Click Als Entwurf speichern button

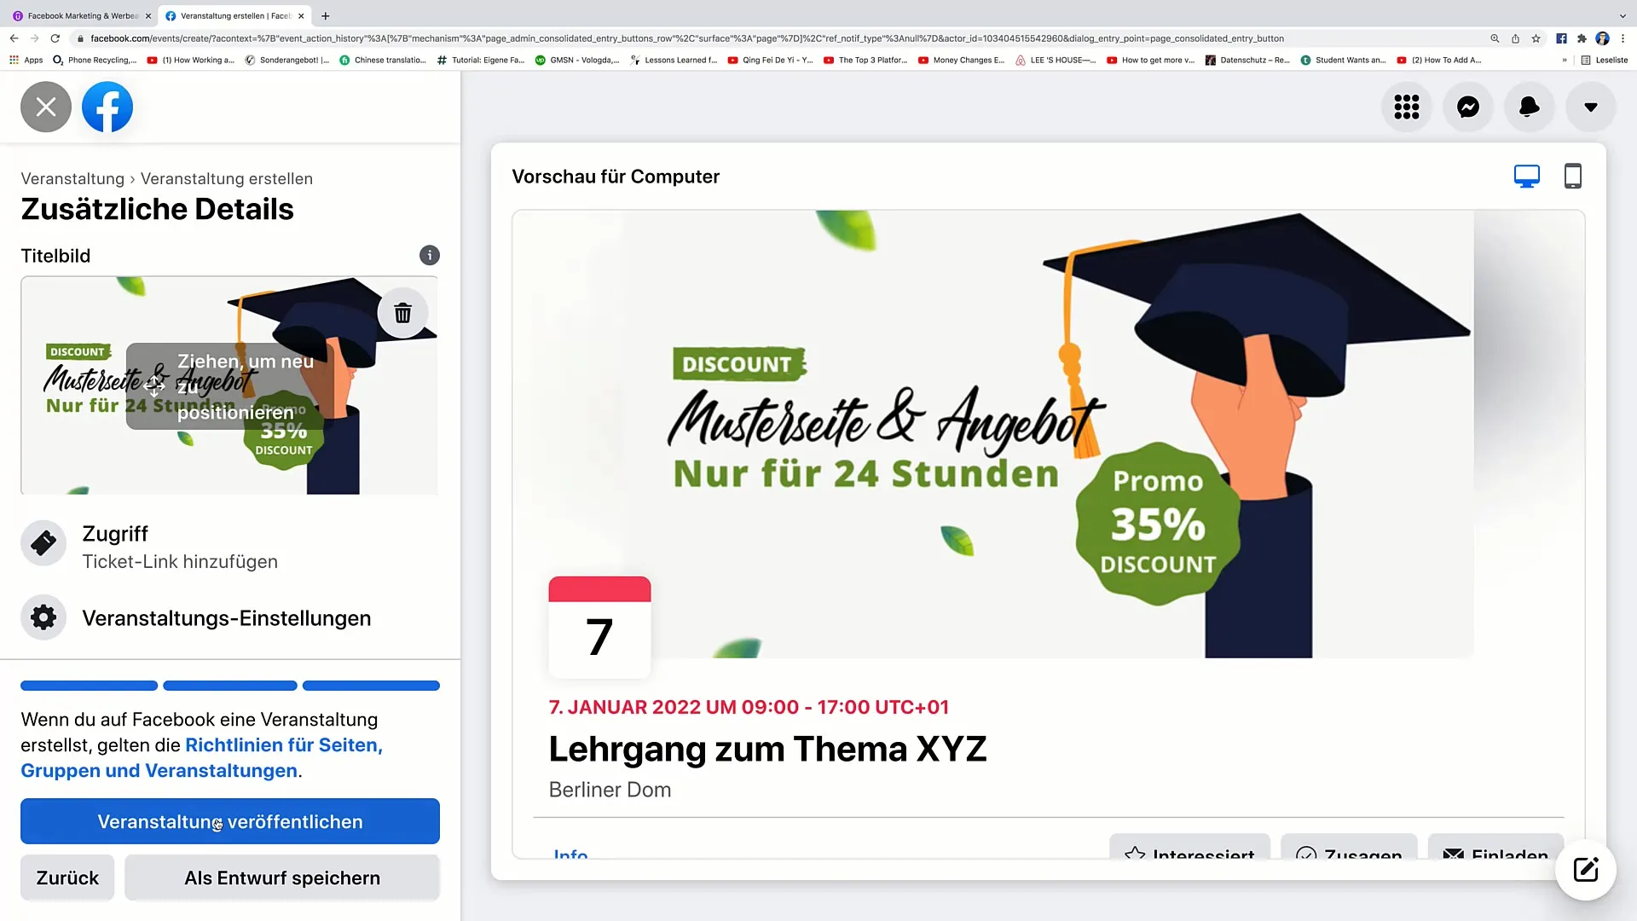coord(282,878)
